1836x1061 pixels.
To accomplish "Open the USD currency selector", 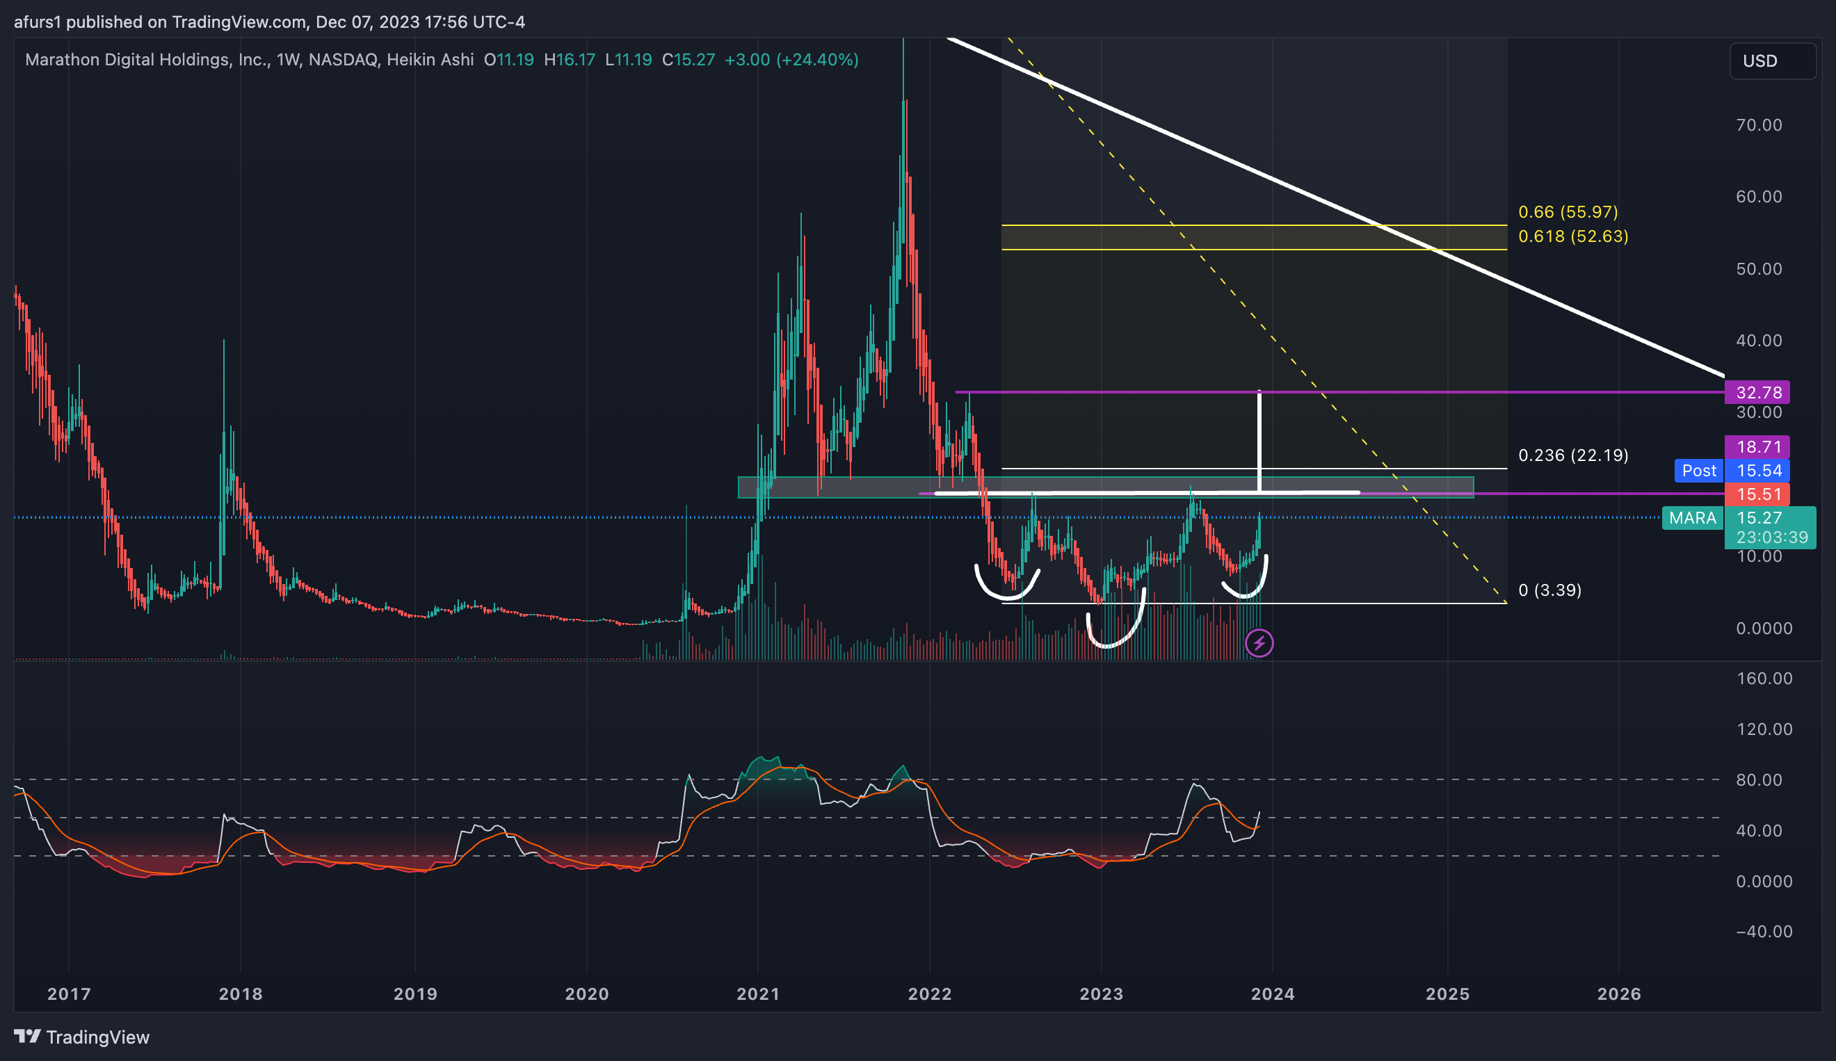I will point(1772,60).
